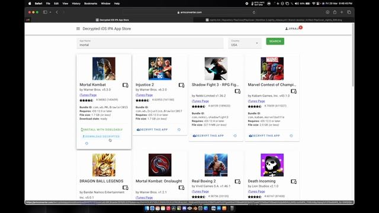This screenshot has height=213, width=379.
Task: Click the Wi-Fi icon in the menu bar
Action: 314,4
